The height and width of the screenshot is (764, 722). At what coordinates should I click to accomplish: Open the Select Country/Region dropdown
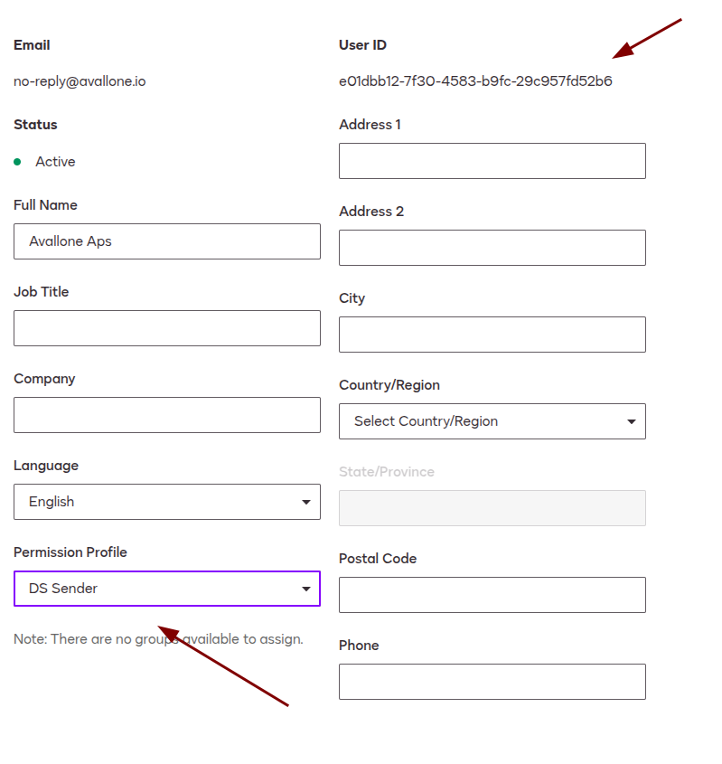pos(492,421)
